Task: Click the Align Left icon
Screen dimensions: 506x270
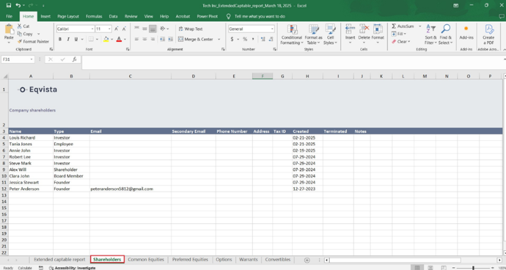Action: [137, 39]
